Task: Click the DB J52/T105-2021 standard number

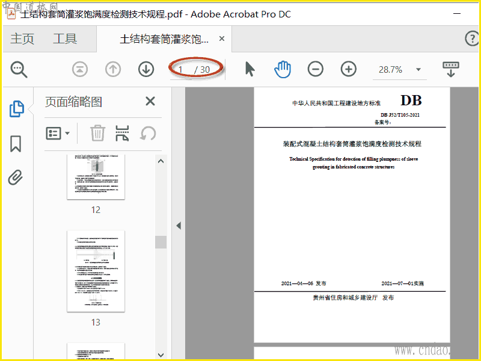Action: pos(400,115)
